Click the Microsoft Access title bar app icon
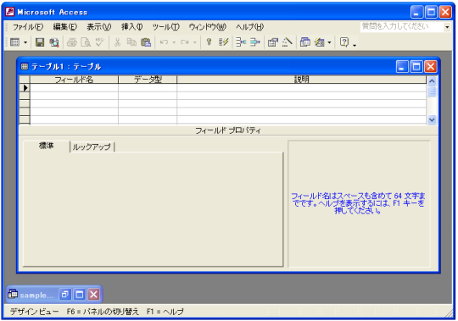 tap(9, 12)
